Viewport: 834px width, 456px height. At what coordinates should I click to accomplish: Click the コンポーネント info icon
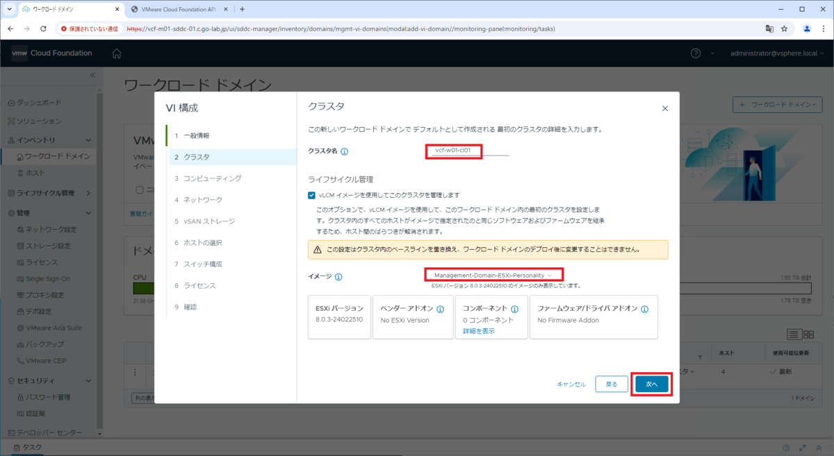tap(515, 309)
